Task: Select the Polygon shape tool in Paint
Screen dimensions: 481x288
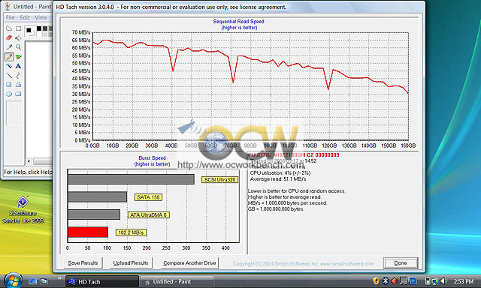Action: coord(18,85)
